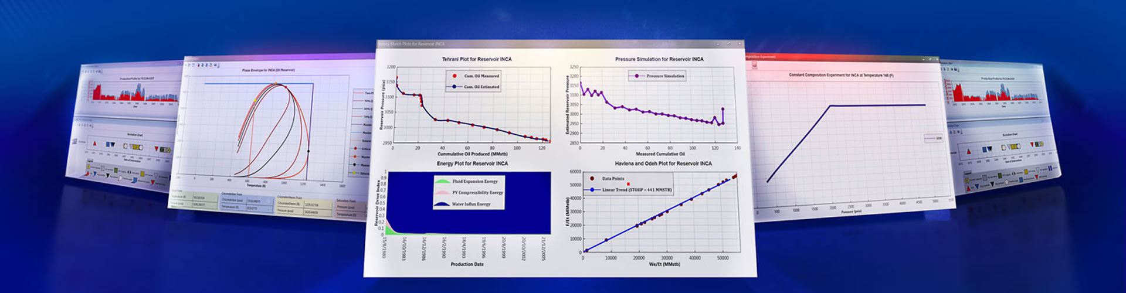The height and width of the screenshot is (293, 1126).
Task: Click the Cum. Oil Measured red legend marker
Action: (x=455, y=76)
